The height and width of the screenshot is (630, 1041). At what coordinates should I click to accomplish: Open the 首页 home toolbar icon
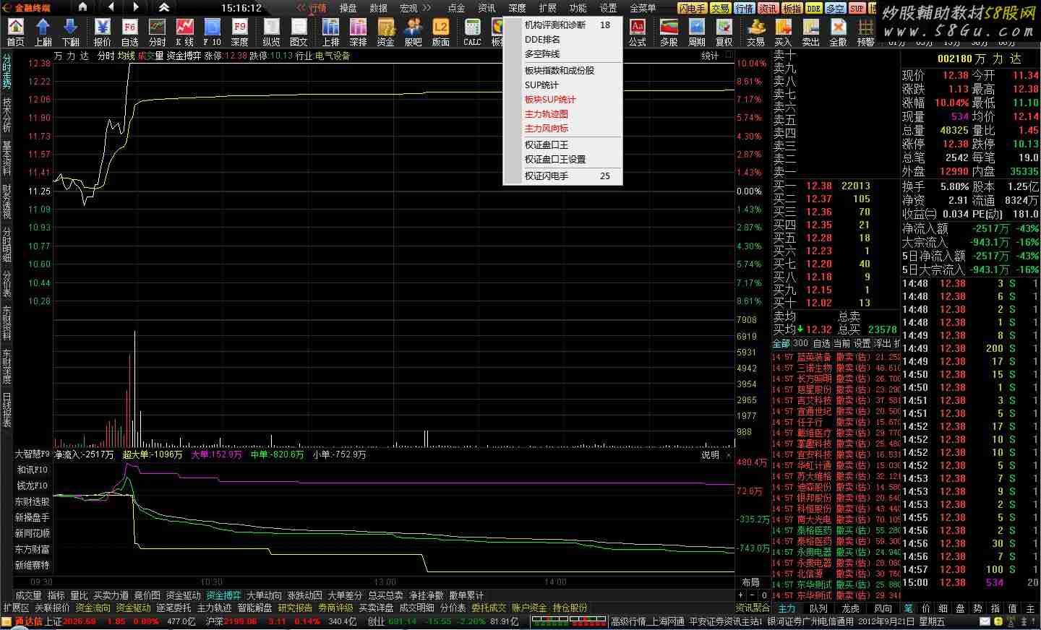coord(15,33)
